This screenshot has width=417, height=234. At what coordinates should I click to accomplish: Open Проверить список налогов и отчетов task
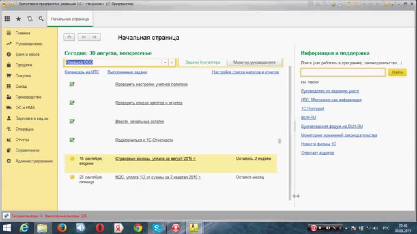point(149,103)
